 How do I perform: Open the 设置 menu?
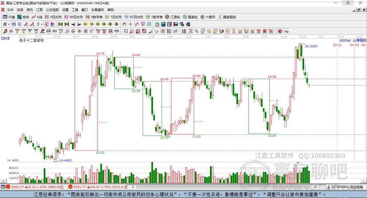(65, 10)
